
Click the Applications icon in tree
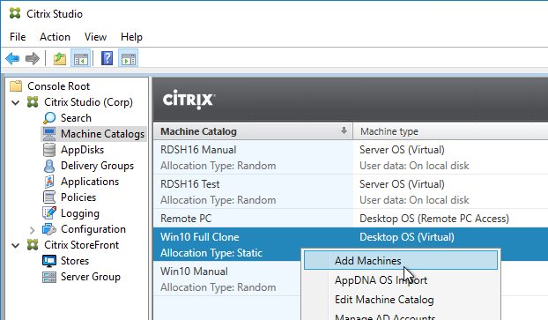tap(49, 182)
